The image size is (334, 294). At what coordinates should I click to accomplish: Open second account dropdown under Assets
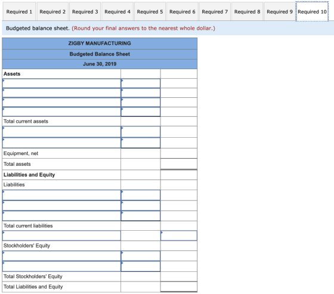coord(61,93)
